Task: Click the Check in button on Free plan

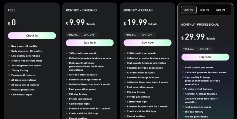Action: tap(32, 36)
